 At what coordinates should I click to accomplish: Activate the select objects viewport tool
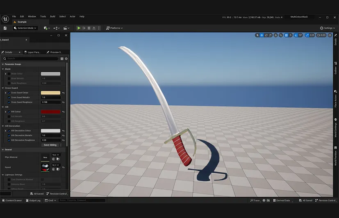(257, 35)
